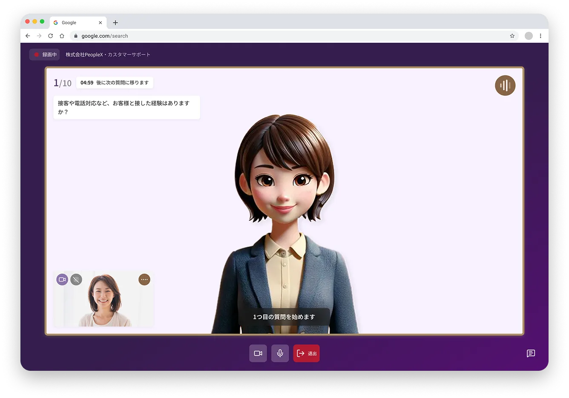The image size is (569, 398).
Task: Click the self-view video thumbnail
Action: [x=103, y=299]
